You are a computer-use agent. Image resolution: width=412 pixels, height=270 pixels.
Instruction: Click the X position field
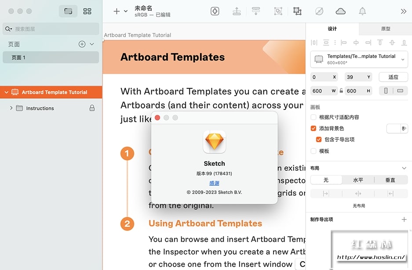(x=324, y=77)
